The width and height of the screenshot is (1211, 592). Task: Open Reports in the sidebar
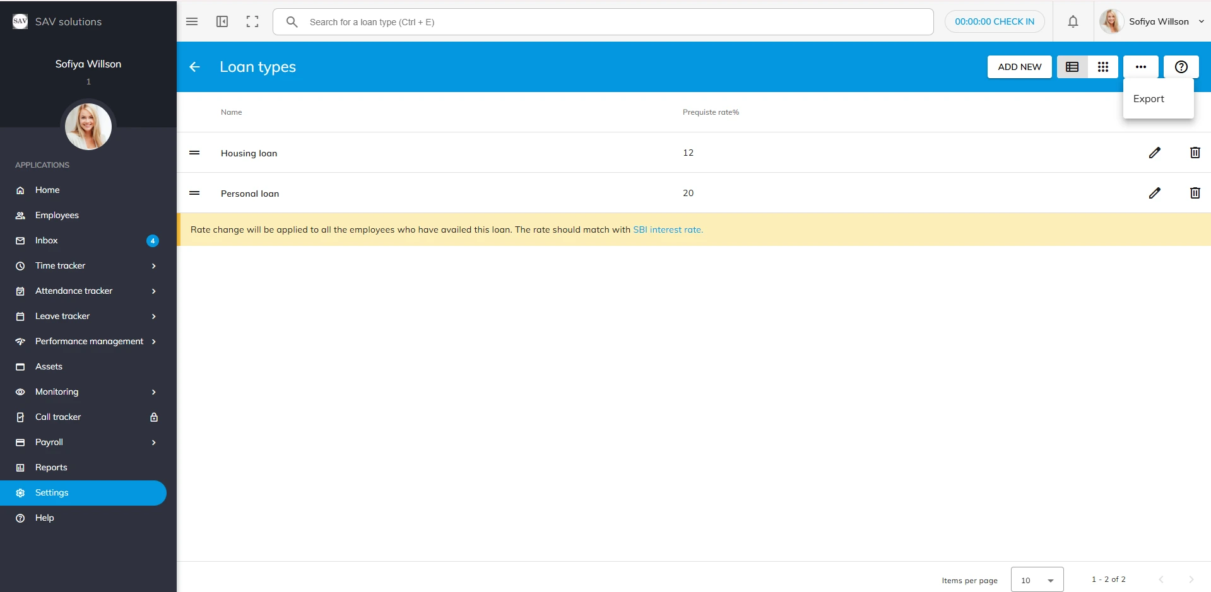tap(51, 467)
